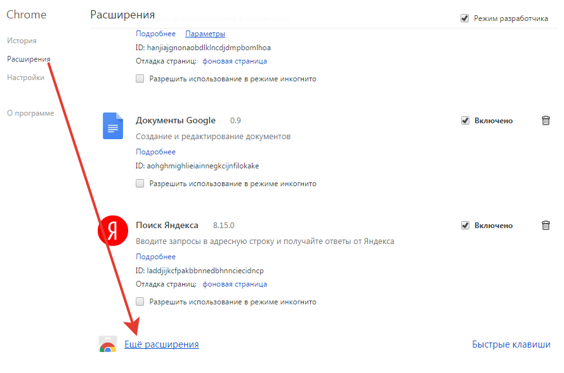Click the ID laddjijkcfpakbbnnedbhnnciecidncp text

coord(200,271)
